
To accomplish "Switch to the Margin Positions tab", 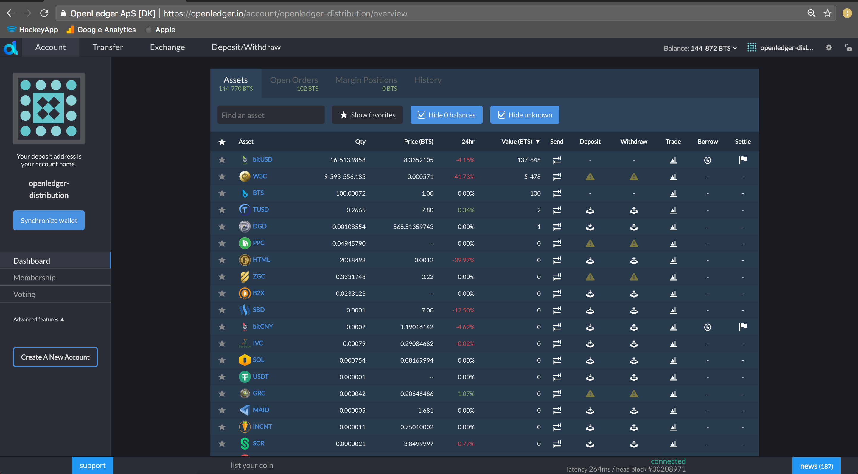I will (366, 83).
